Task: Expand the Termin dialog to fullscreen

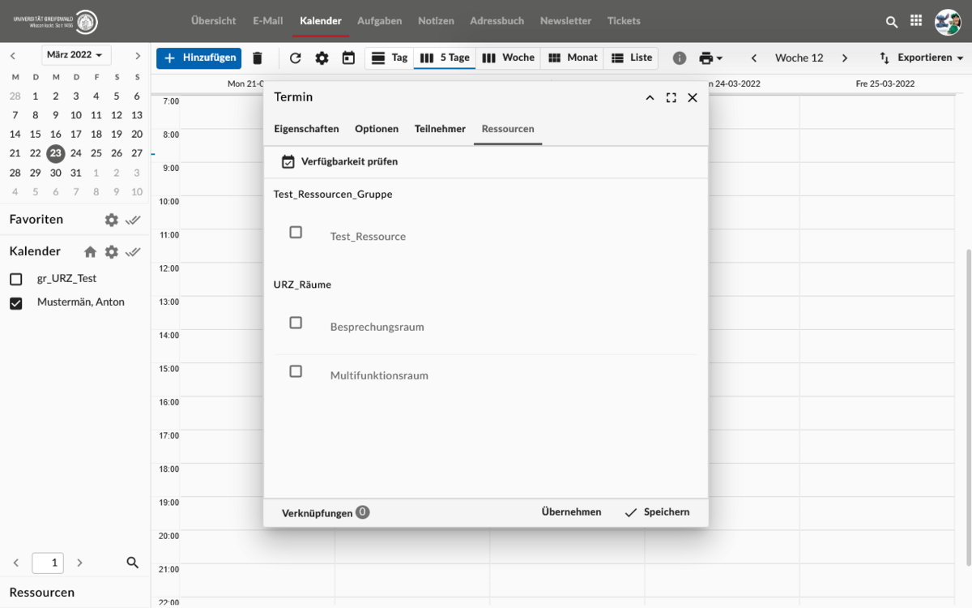Action: pyautogui.click(x=671, y=97)
